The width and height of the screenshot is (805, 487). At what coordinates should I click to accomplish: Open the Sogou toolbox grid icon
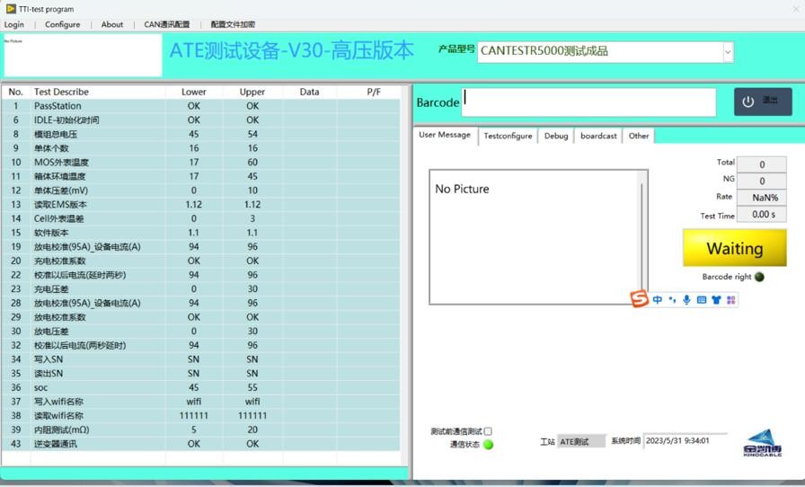click(730, 300)
